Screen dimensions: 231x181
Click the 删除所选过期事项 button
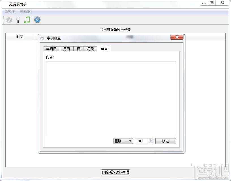[115, 172]
